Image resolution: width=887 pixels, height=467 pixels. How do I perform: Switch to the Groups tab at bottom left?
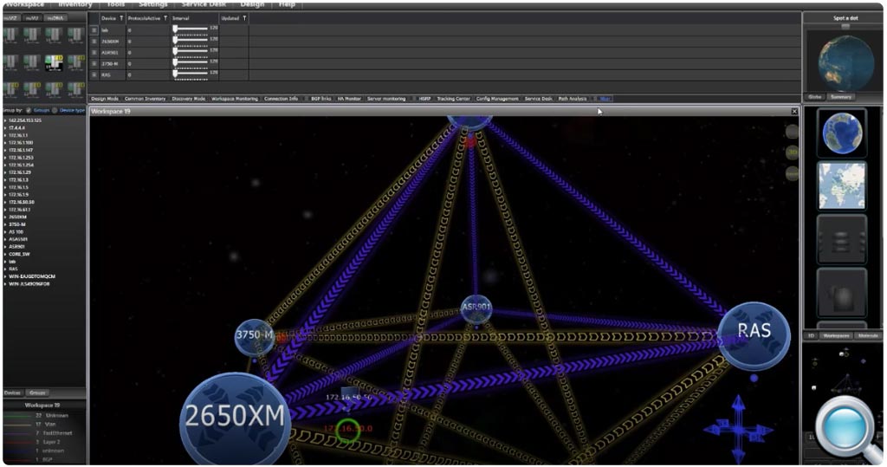point(37,392)
